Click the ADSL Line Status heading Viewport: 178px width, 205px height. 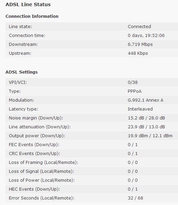point(28,4)
